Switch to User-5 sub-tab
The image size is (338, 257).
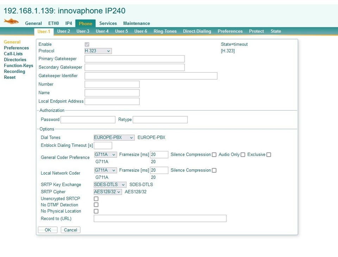pyautogui.click(x=121, y=31)
